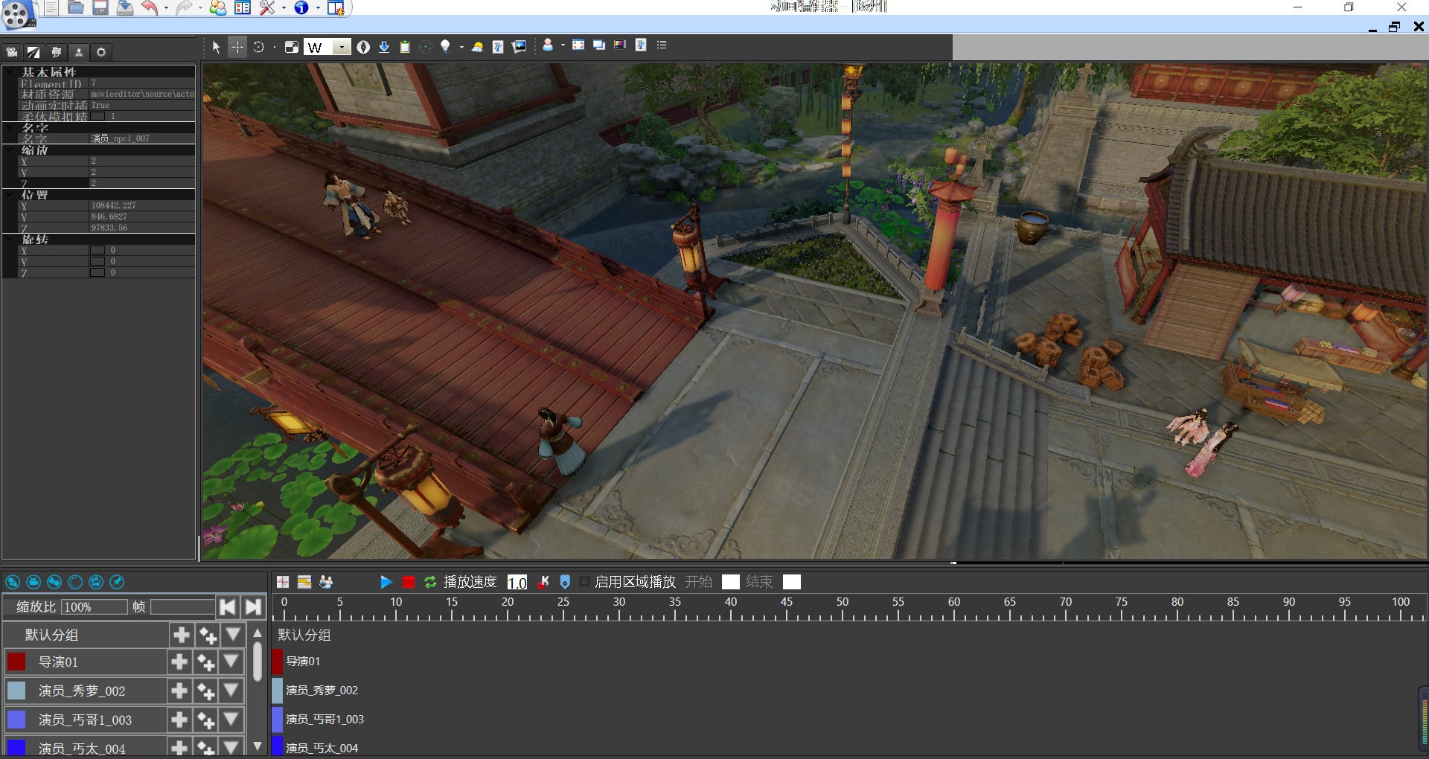Play the animation timeline
The width and height of the screenshot is (1429, 759).
pos(386,582)
